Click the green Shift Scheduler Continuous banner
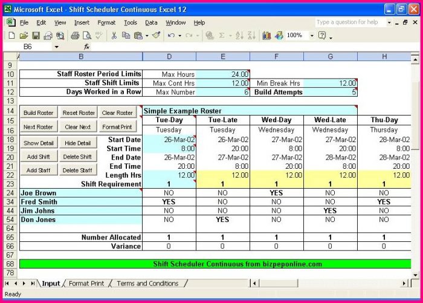The width and height of the screenshot is (423, 303). point(215,264)
